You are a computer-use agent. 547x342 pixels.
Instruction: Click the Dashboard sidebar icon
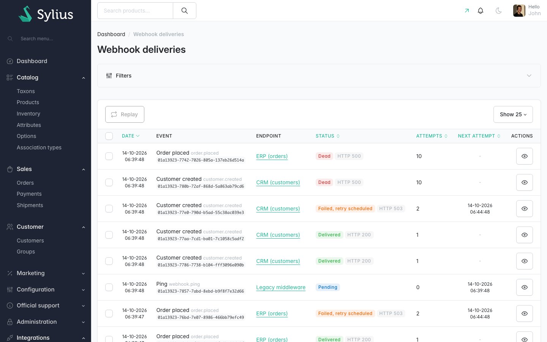pyautogui.click(x=10, y=61)
